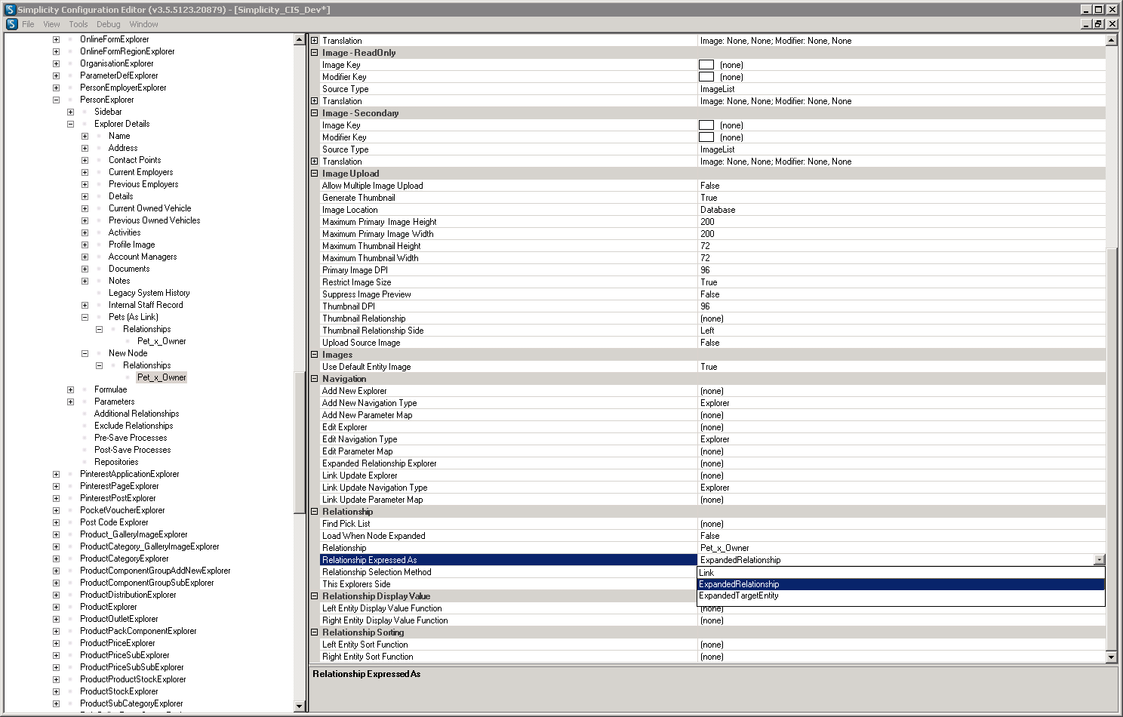Open the Window menu
Image resolution: width=1123 pixels, height=717 pixels.
tap(143, 24)
